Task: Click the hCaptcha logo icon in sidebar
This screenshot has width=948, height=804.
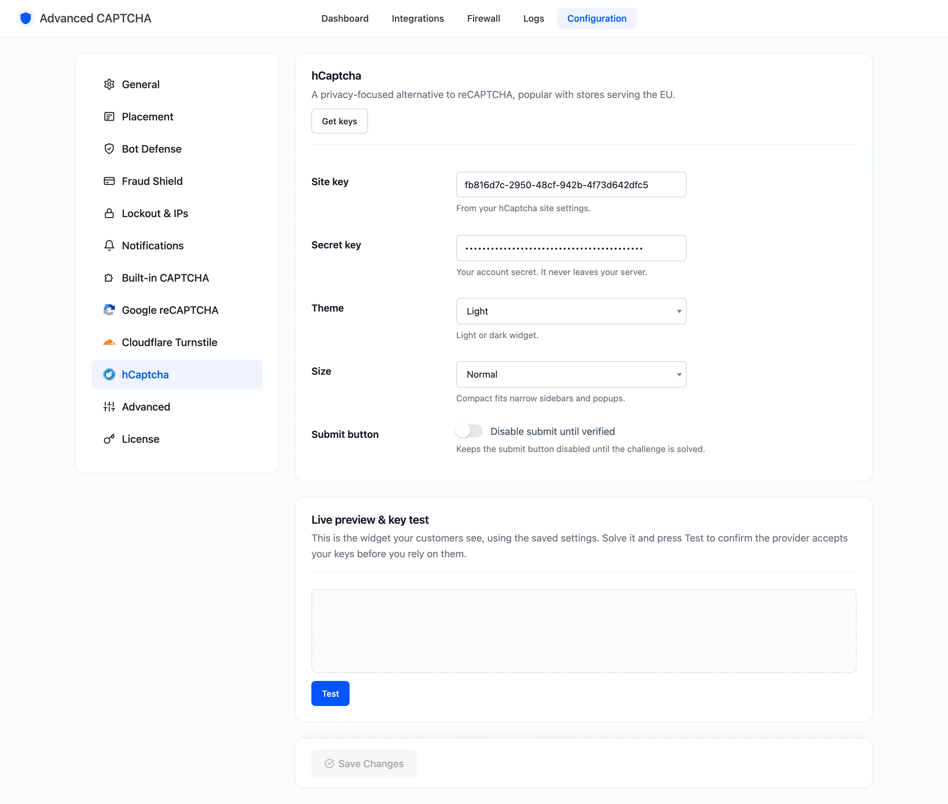Action: coord(109,375)
